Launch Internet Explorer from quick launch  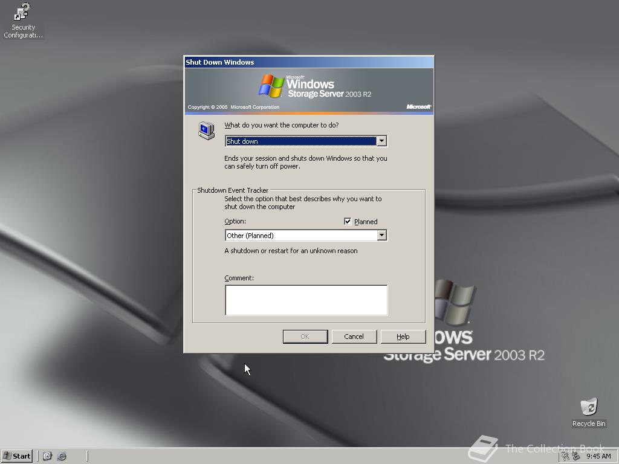click(62, 456)
